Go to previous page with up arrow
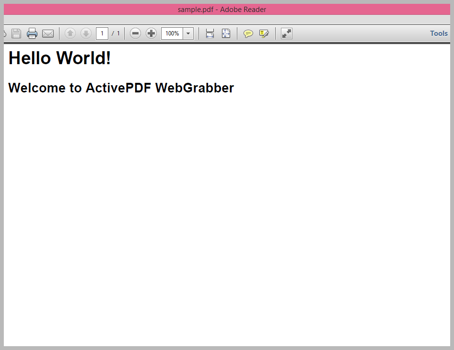The image size is (454, 350). (x=70, y=34)
